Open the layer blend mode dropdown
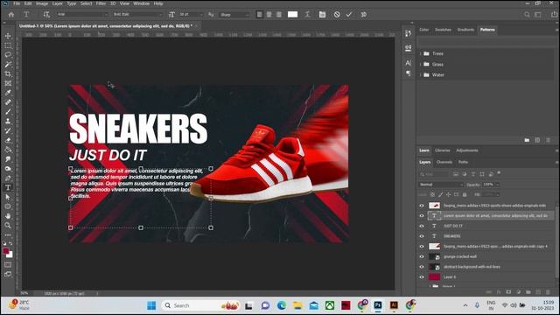Viewport: 560px width, 315px height. 441,185
